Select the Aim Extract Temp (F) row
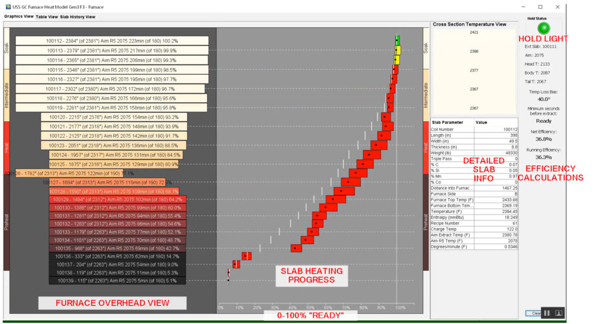This screenshot has height=324, width=606. pos(474,235)
